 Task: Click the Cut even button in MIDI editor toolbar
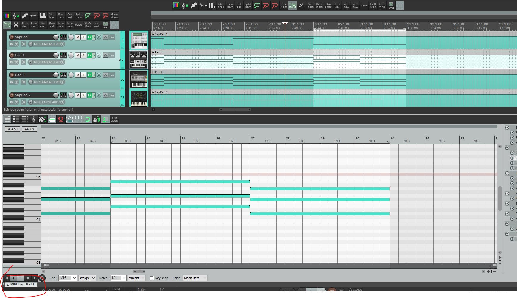[x=114, y=119]
